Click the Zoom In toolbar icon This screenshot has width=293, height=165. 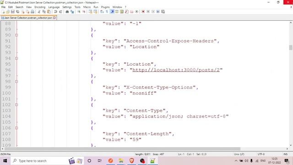click(x=79, y=11)
